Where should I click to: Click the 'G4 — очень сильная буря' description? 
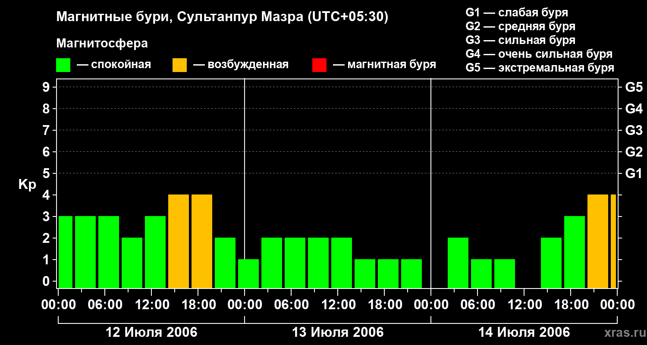click(539, 54)
